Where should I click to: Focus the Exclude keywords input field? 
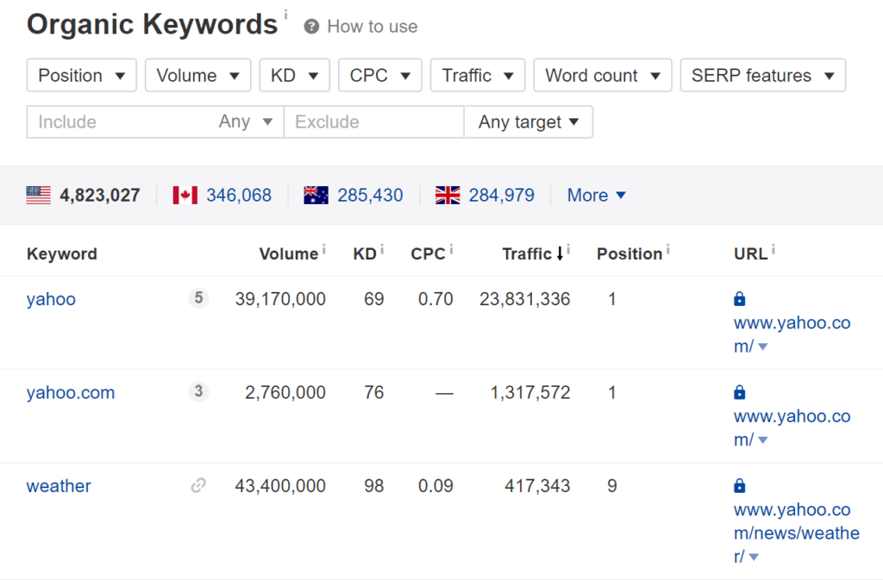[x=374, y=122]
